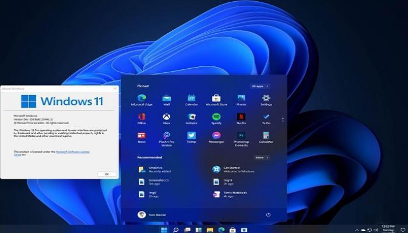Open Microsoft Store from pinned apps
This screenshot has height=233, width=408.
point(216,98)
